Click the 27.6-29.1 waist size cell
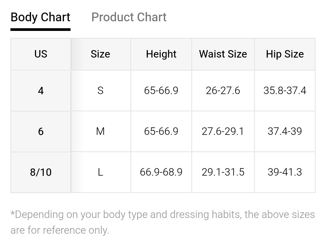This screenshot has height=247, width=326. click(223, 131)
